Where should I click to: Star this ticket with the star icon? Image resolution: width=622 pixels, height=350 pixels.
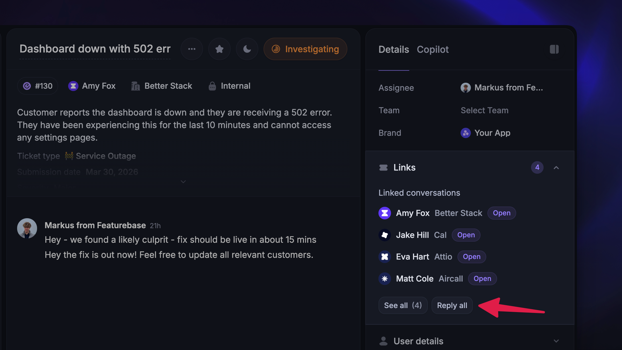219,49
